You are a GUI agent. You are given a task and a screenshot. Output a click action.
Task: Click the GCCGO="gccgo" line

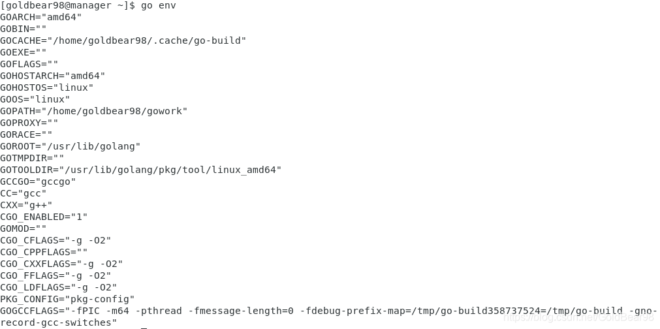pos(38,181)
